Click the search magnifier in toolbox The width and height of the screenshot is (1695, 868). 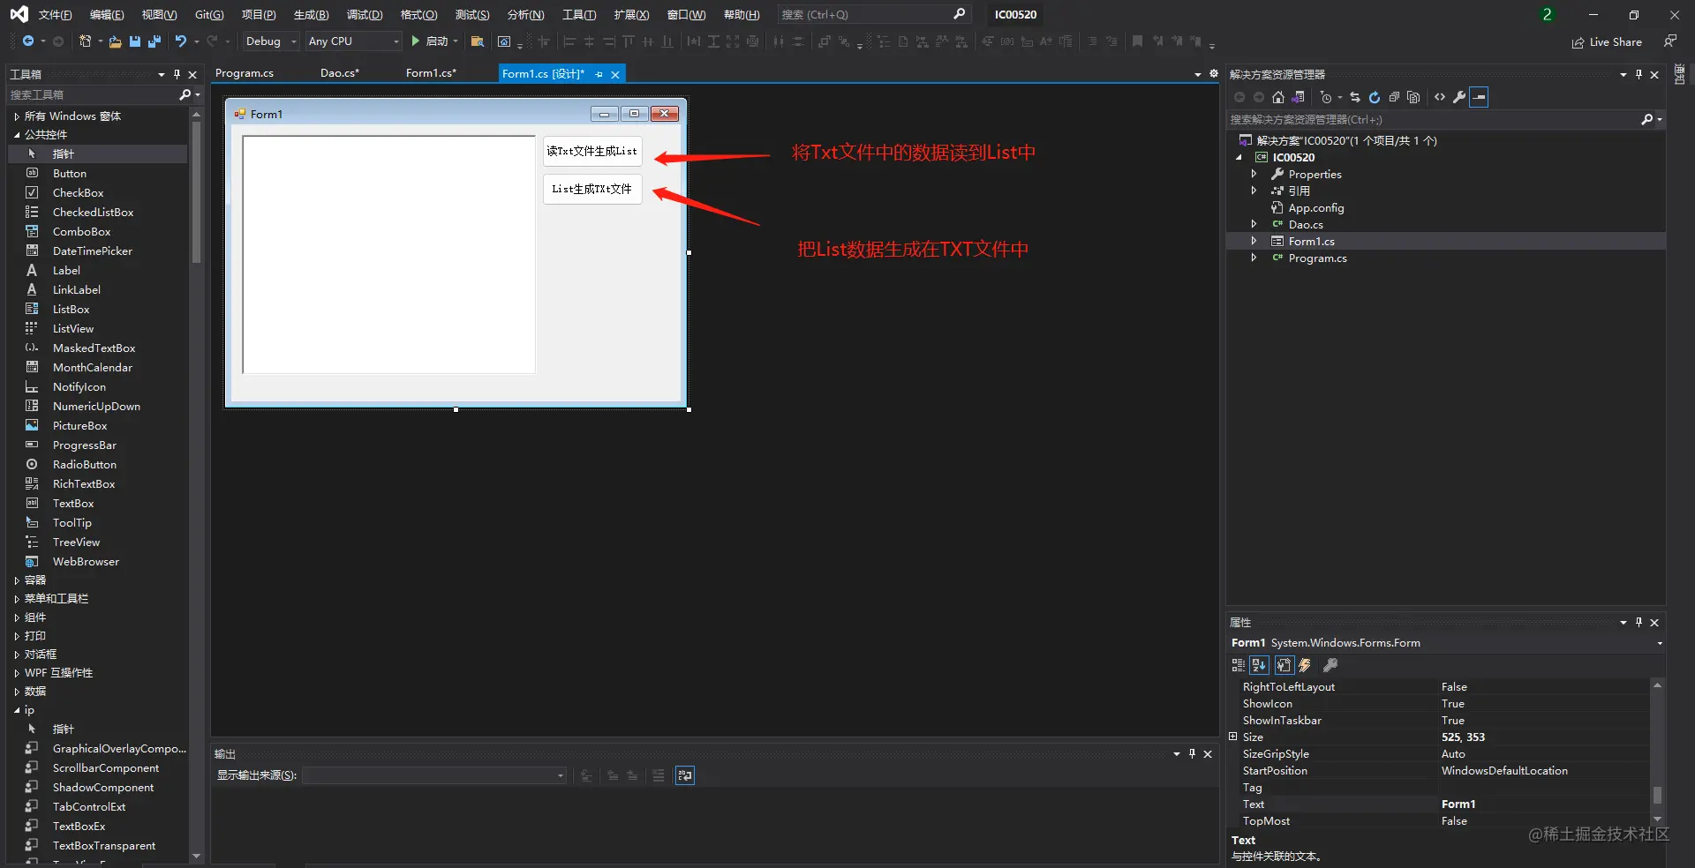click(x=185, y=94)
